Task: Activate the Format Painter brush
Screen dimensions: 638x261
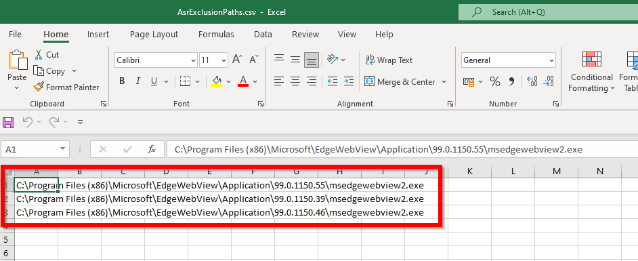Action: pyautogui.click(x=67, y=87)
